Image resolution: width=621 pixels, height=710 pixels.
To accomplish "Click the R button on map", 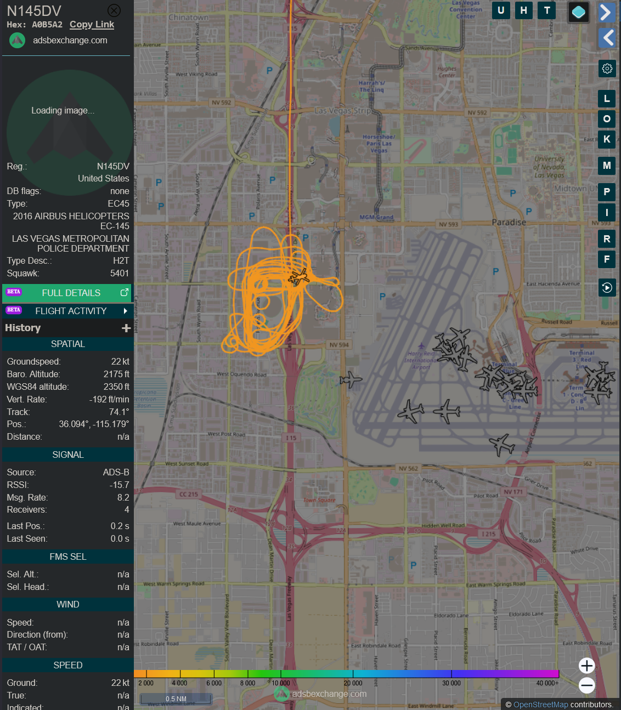I will pos(607,239).
